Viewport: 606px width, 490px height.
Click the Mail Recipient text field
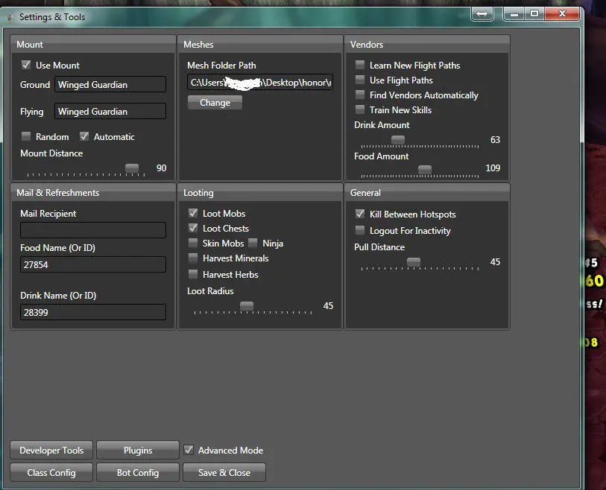pyautogui.click(x=93, y=230)
